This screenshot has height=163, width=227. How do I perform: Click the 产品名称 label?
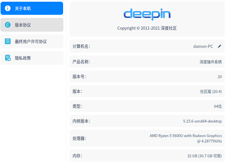pos(81,62)
